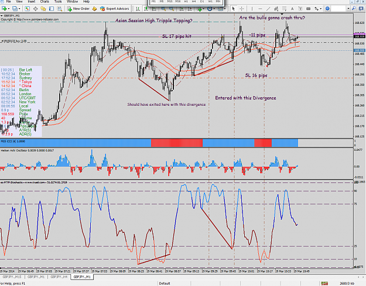Select the Fibonacci Retracement tool

pyautogui.click(x=284, y=9)
